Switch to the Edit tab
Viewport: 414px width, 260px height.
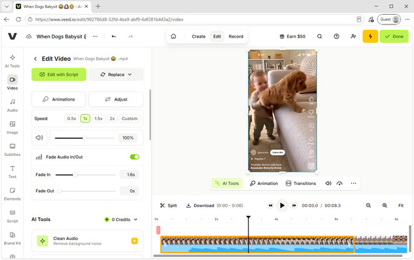pyautogui.click(x=217, y=37)
